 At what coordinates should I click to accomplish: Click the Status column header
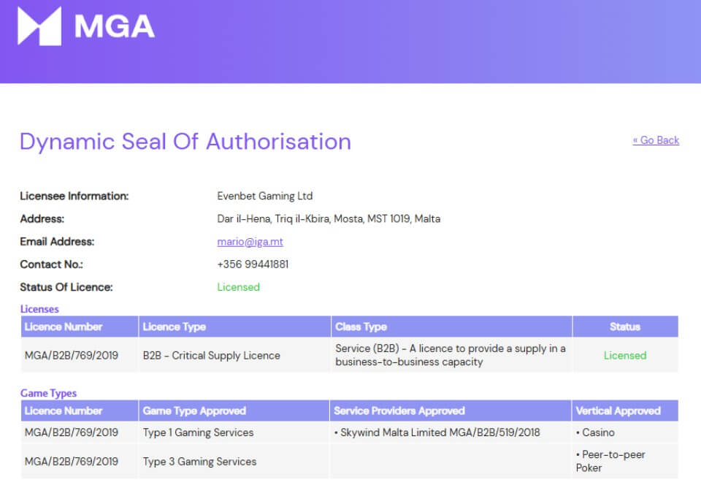(624, 327)
